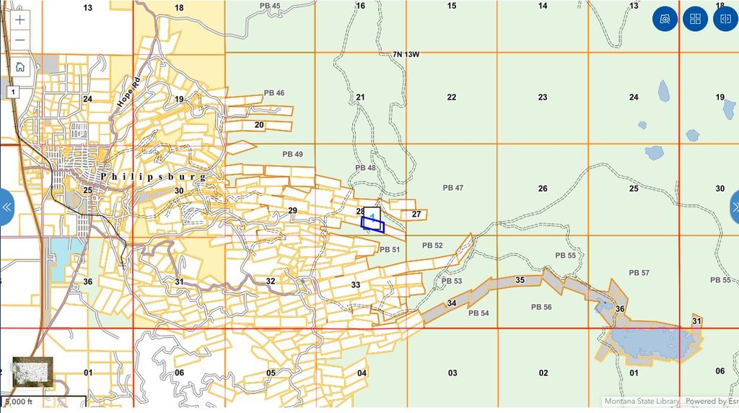
Task: Zoom out of the map
Action: point(20,40)
